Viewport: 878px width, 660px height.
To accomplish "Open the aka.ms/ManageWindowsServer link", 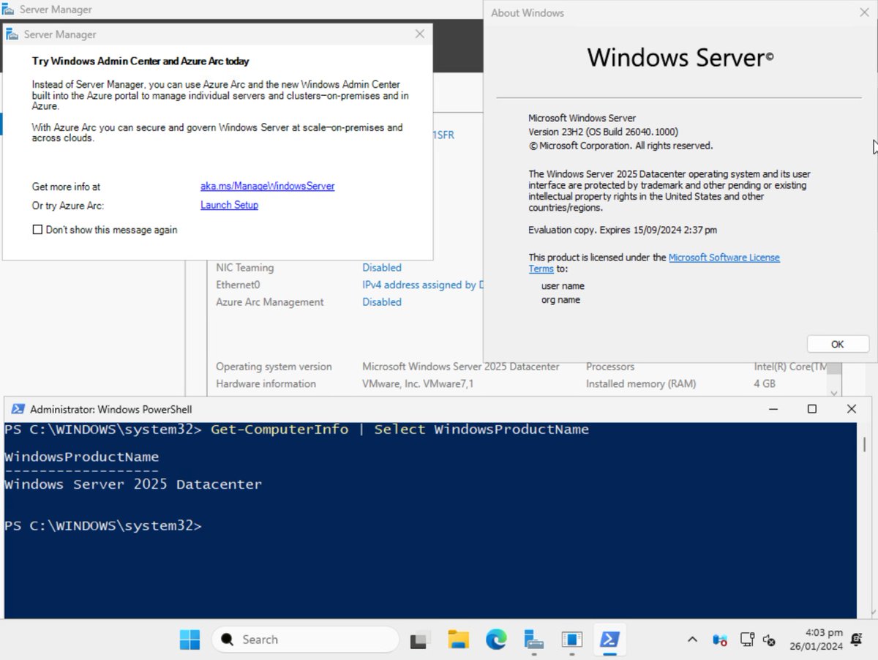I will [x=268, y=187].
